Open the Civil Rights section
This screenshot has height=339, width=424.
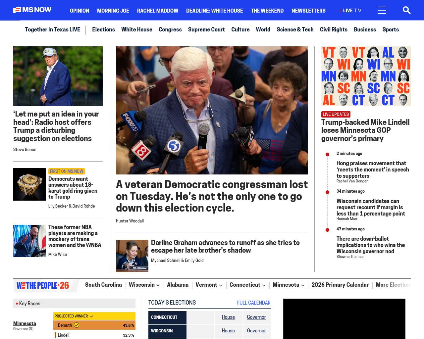click(334, 29)
